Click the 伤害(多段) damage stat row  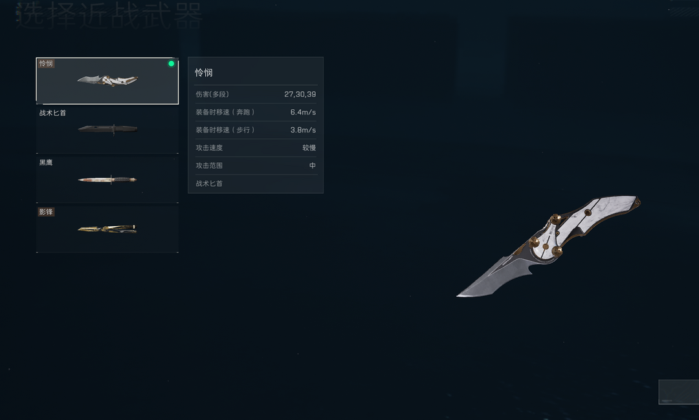click(x=256, y=94)
